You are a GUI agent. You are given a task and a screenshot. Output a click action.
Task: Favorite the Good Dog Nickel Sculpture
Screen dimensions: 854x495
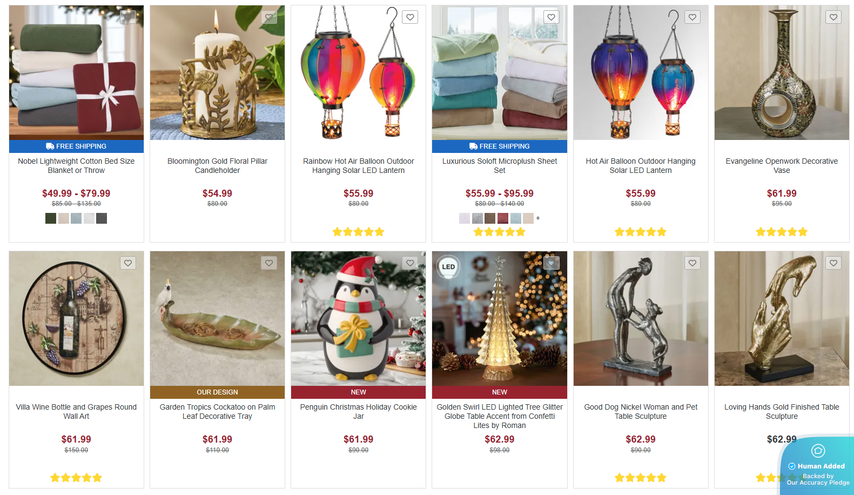click(x=692, y=263)
